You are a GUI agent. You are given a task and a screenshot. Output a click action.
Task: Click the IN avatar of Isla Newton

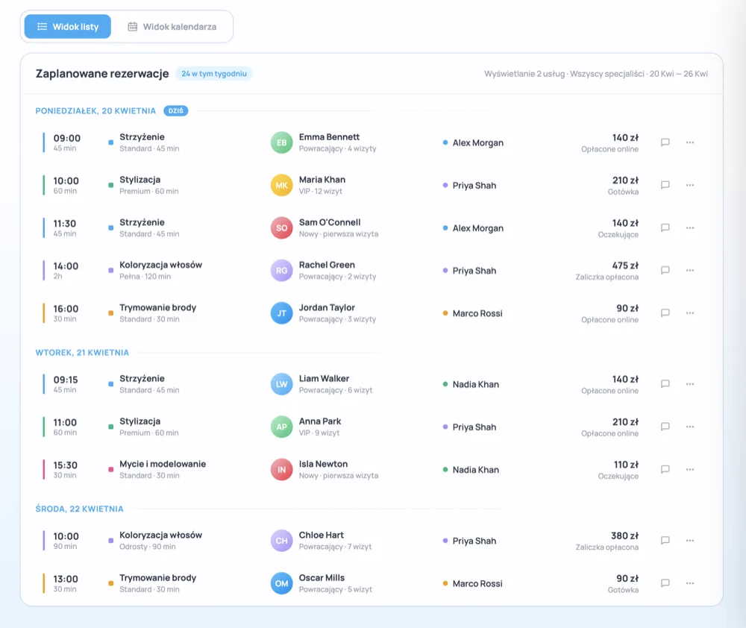tap(282, 470)
